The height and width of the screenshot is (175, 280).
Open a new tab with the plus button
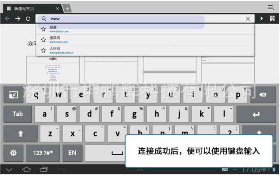[x=67, y=8]
